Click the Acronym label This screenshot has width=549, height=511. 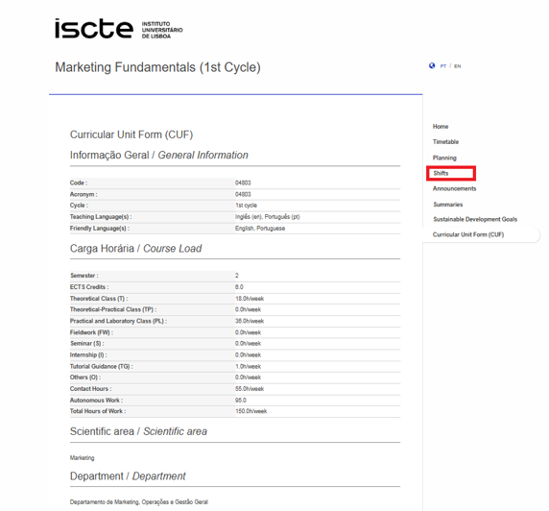(x=84, y=195)
